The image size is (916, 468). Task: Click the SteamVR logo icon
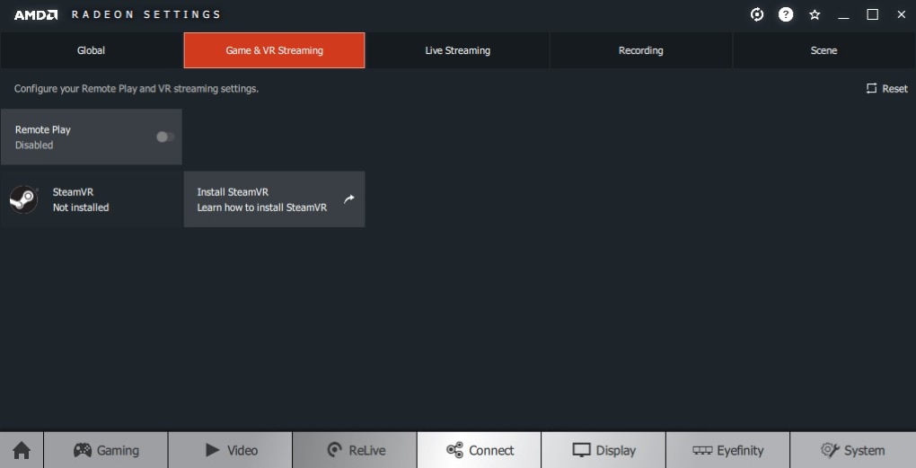pos(24,199)
